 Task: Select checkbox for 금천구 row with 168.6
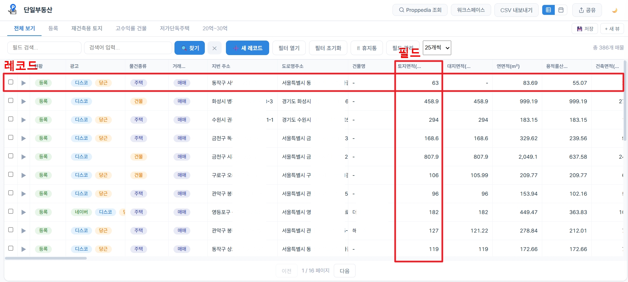point(11,138)
